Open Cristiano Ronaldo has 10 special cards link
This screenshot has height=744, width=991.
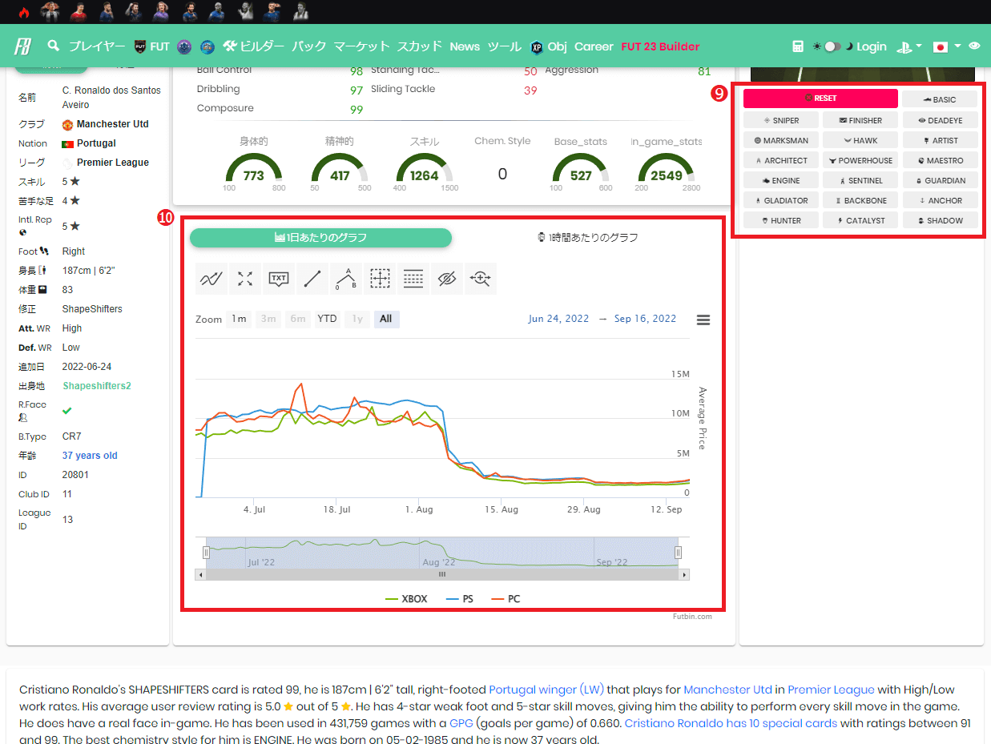tap(731, 723)
